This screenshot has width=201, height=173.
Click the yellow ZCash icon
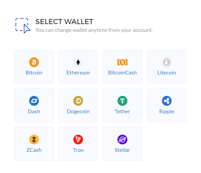pos(34,140)
